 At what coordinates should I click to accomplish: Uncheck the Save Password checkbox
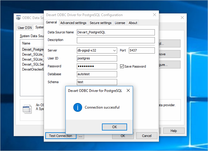click(x=122, y=66)
